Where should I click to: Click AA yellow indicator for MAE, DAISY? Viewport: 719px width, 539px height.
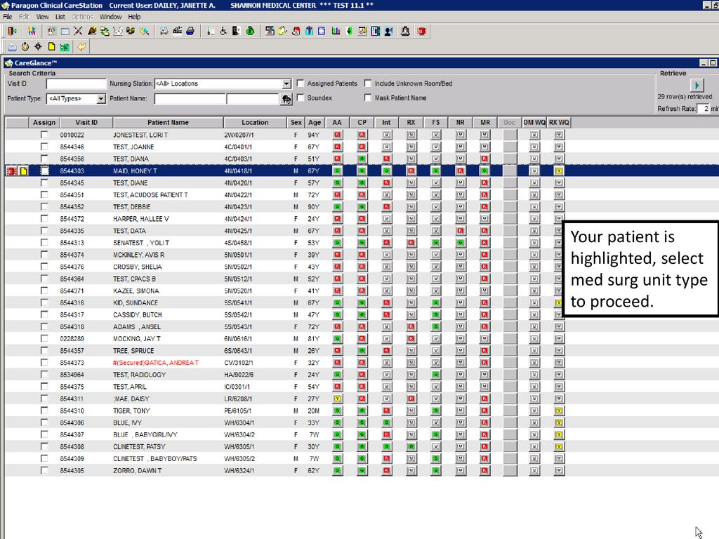(337, 399)
